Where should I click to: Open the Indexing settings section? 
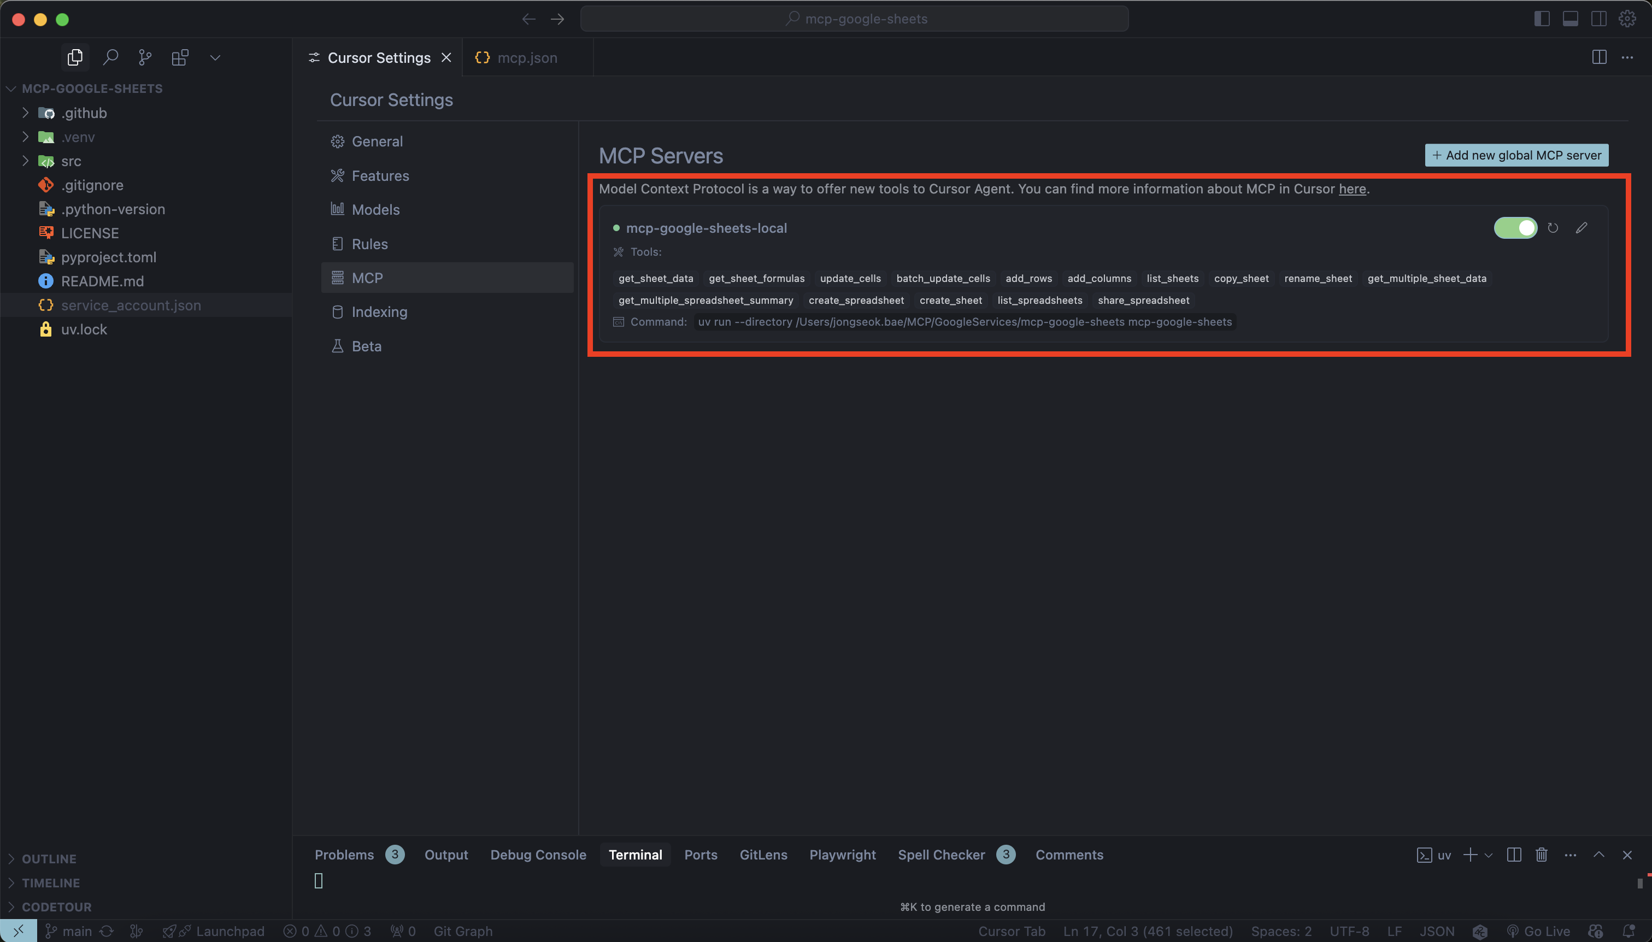[x=447, y=312]
